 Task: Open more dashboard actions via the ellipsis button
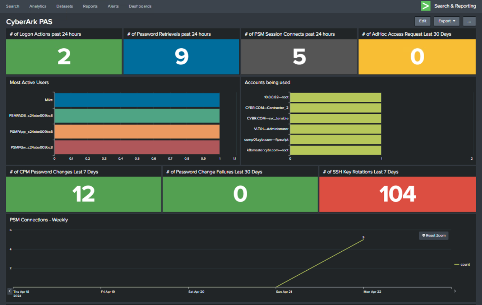coord(469,21)
